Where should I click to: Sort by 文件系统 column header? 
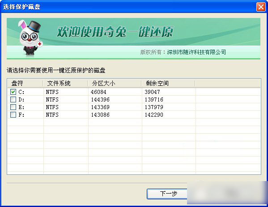(x=65, y=83)
